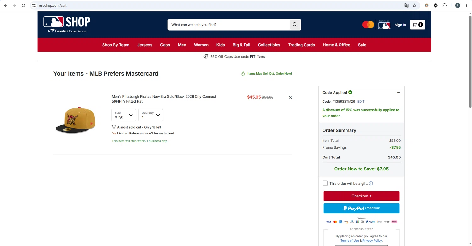Check the 'This order will be a gift' box
472x246 pixels.
325,183
